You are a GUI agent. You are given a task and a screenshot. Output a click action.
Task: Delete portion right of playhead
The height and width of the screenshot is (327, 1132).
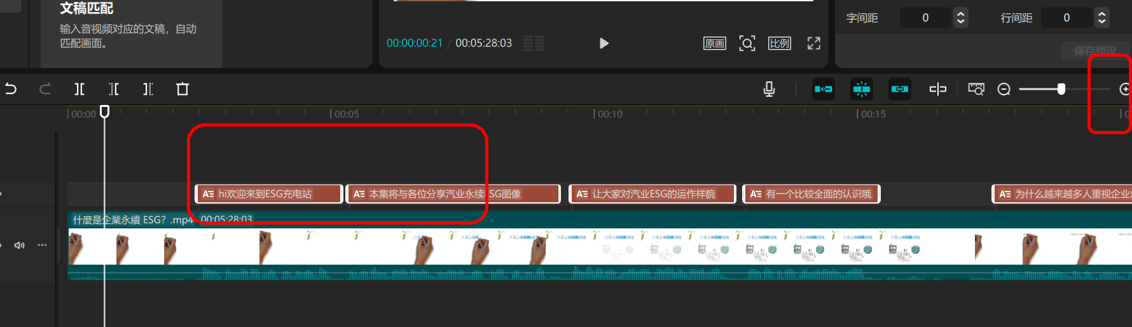(x=148, y=89)
